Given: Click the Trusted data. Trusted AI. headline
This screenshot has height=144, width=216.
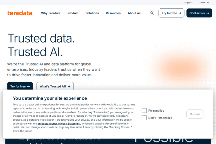Looking at the screenshot, I should click(x=41, y=45).
